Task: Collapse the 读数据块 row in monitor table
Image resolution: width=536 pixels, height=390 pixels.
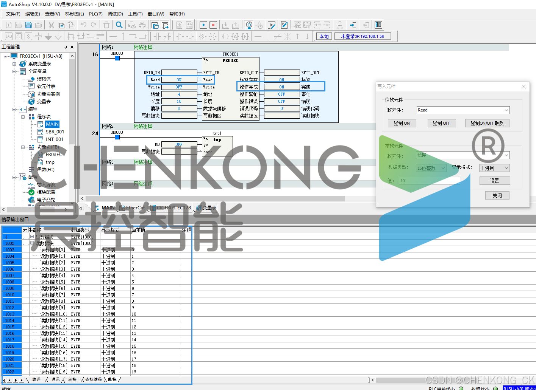Action: click(32, 243)
